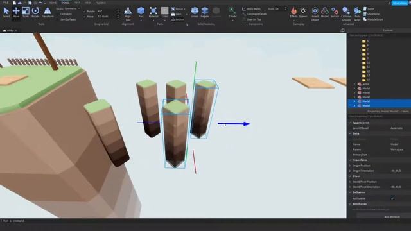The height and width of the screenshot is (231, 411).
Task: Collapse the Pivot properties section
Action: 350,176
